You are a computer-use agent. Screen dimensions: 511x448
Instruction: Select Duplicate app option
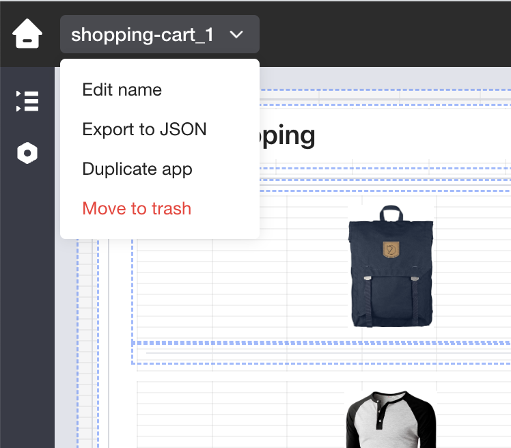[x=137, y=169]
